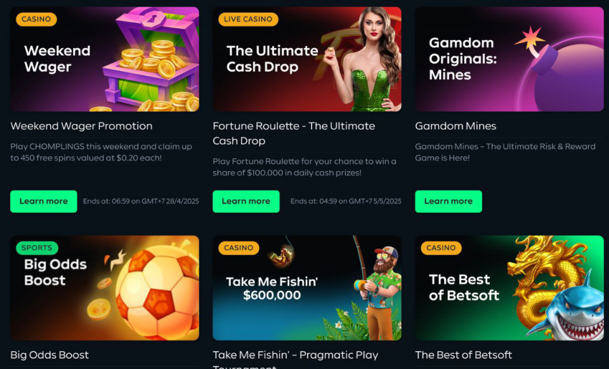
Task: Click the Gamdom Mines title text
Action: 455,126
